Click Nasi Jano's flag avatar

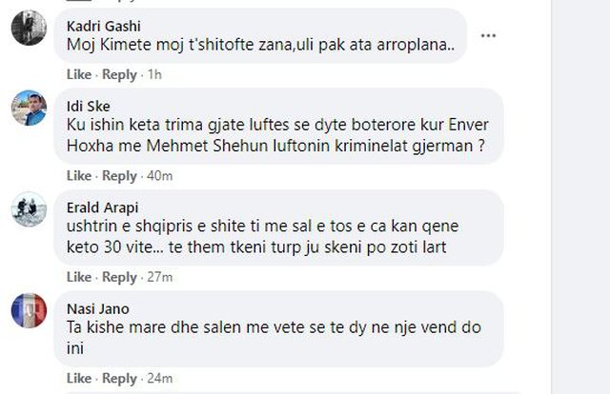pos(29,310)
